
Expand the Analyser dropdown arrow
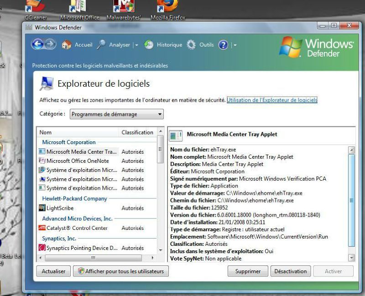(x=136, y=45)
